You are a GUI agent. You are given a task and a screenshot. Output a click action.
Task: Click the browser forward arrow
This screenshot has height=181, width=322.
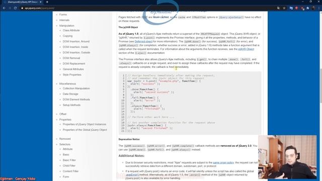click(x=10, y=8)
